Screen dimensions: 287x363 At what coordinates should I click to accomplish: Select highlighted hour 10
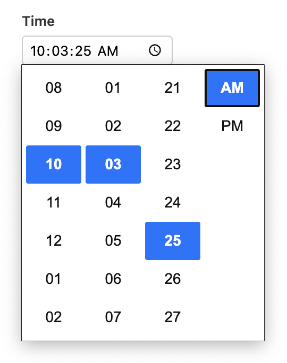pos(54,165)
